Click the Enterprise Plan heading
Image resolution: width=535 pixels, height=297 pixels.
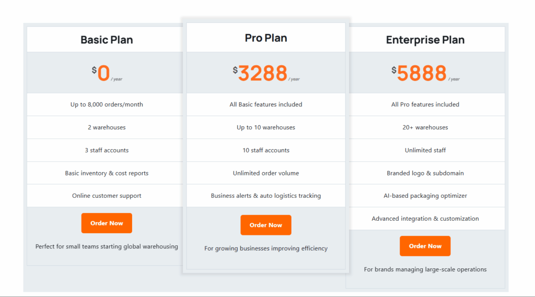[x=425, y=40]
